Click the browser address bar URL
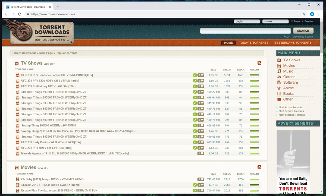Viewport: 326px width, 196px height. (53, 14)
